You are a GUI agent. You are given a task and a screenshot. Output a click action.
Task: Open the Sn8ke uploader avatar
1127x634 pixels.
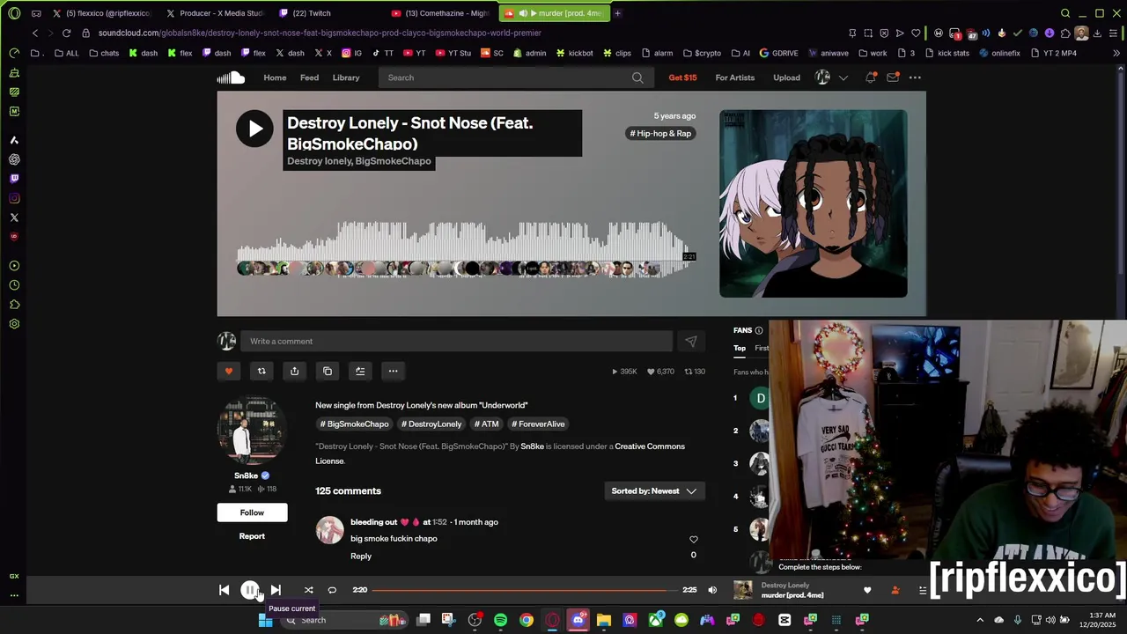point(252,431)
